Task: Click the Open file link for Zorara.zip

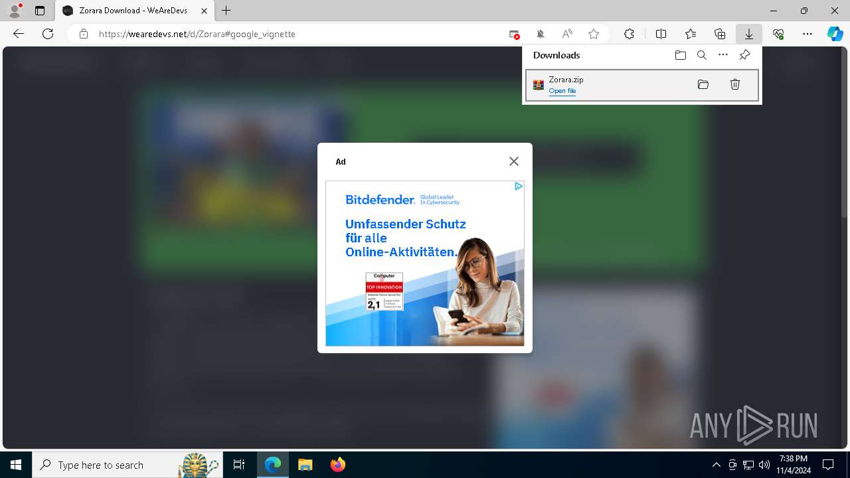Action: pos(562,91)
